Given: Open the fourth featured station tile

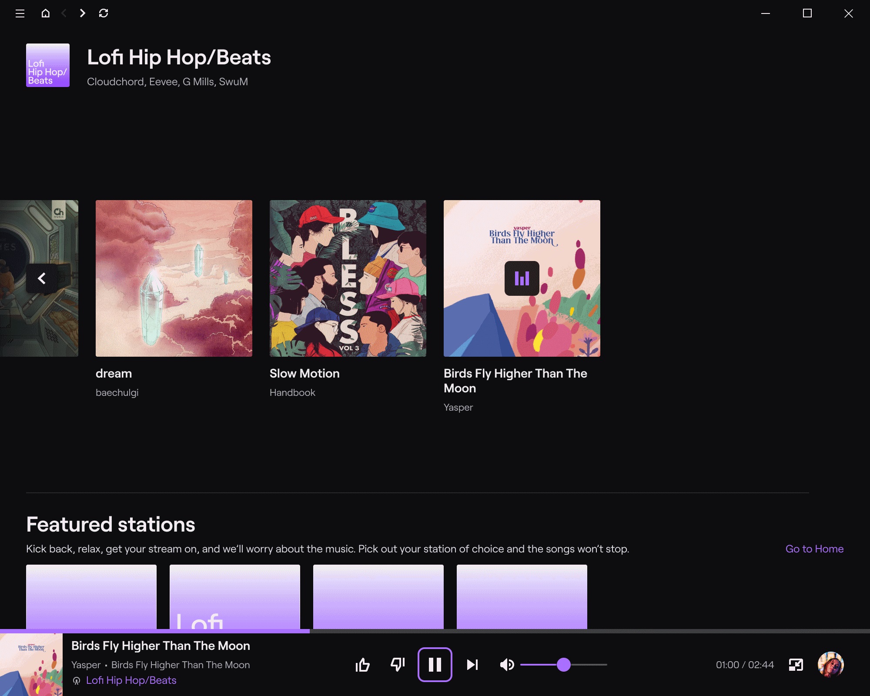Looking at the screenshot, I should [x=522, y=597].
